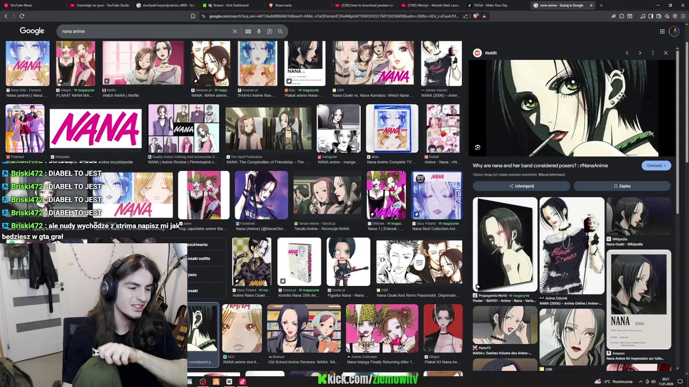This screenshot has height=387, width=689.
Task: Open Komiks Nana 25th Anniversary thumbnail
Action: coord(299,262)
